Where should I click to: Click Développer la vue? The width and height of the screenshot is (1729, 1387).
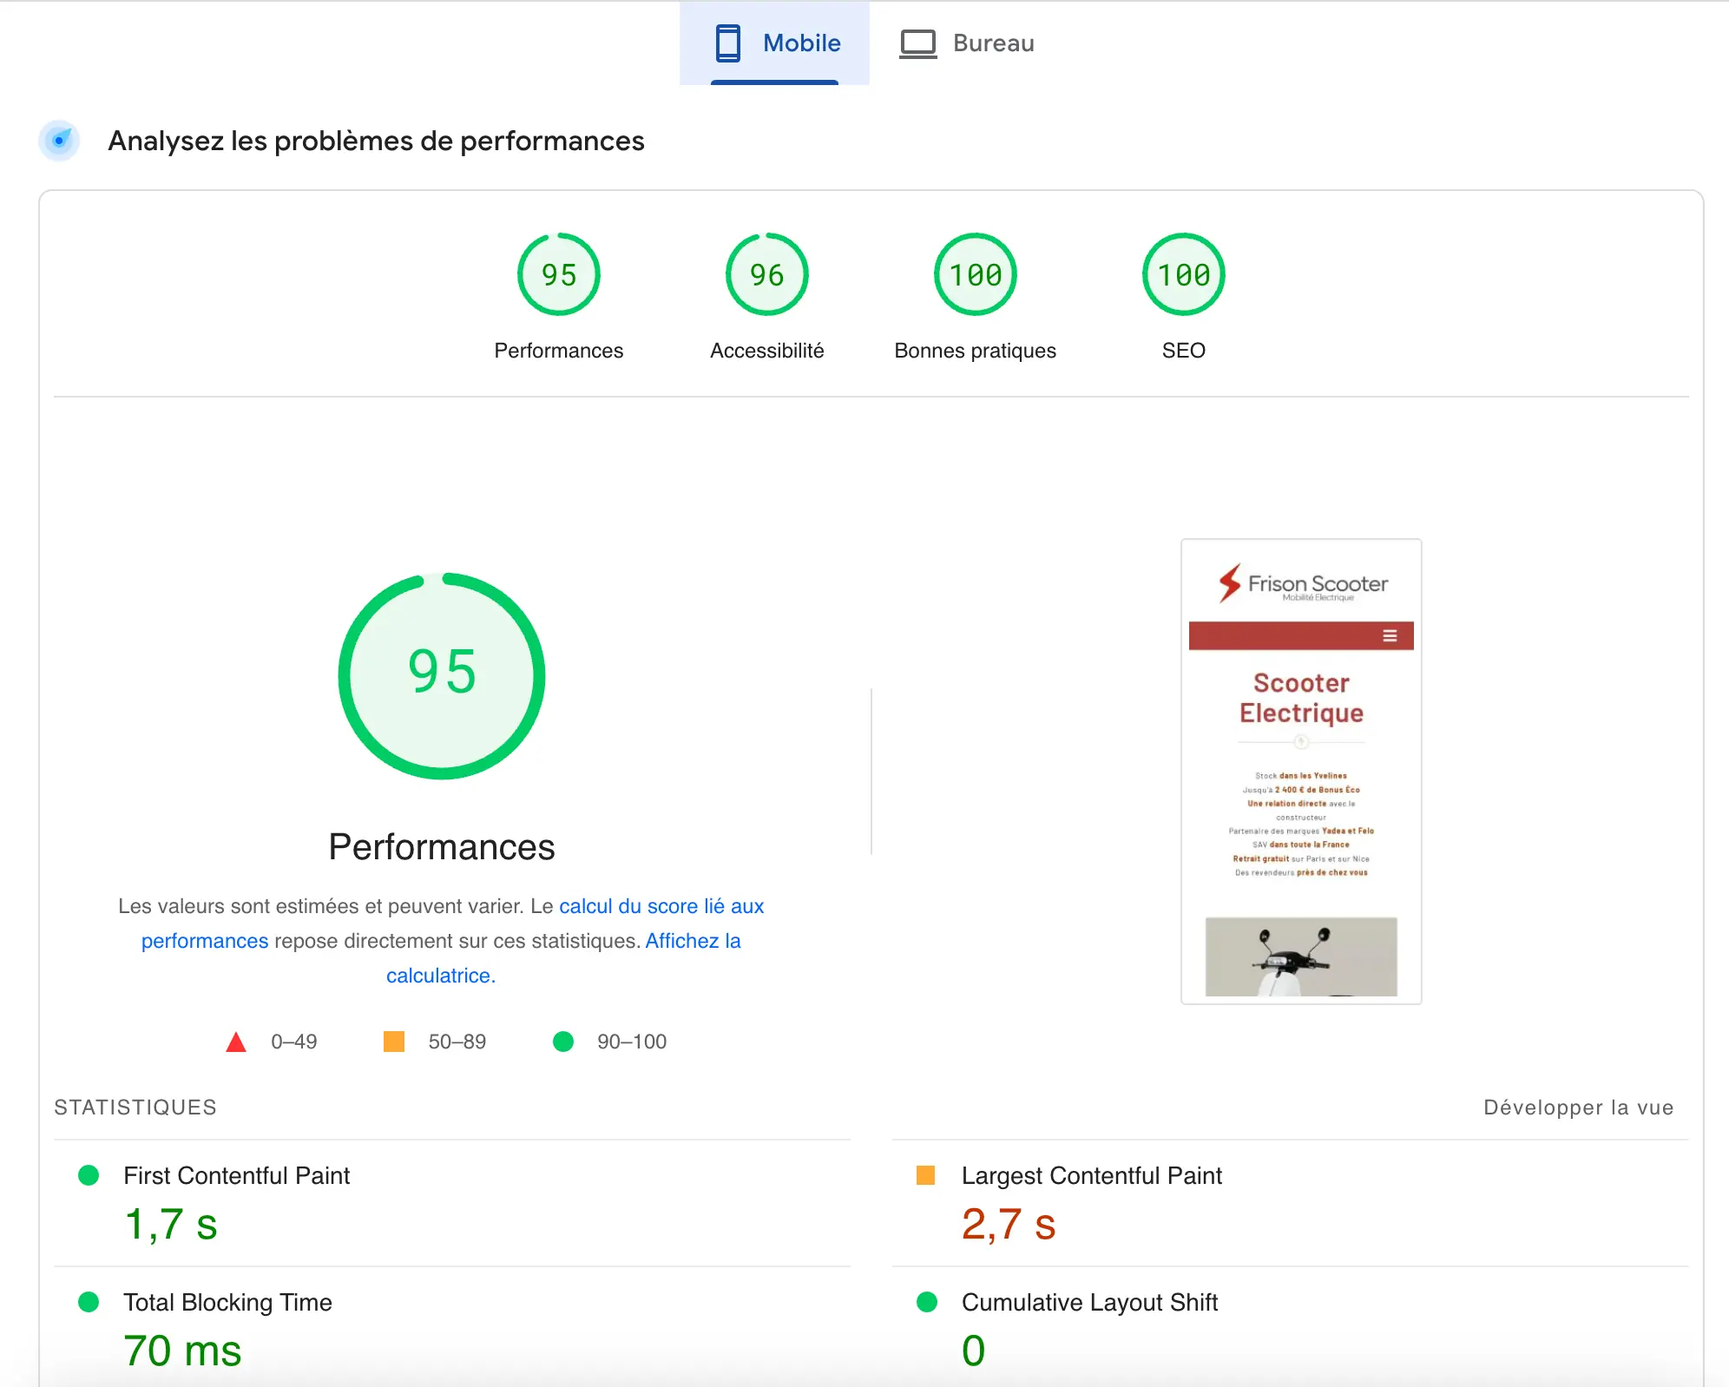[1578, 1108]
